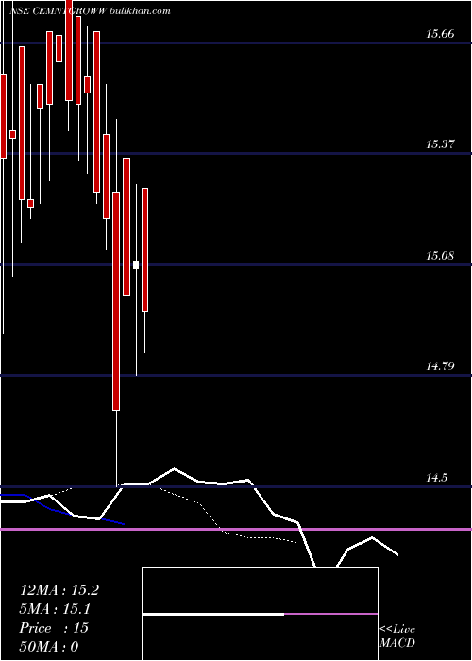Click the 15.37 price level label
472x661 pixels.
(440, 144)
